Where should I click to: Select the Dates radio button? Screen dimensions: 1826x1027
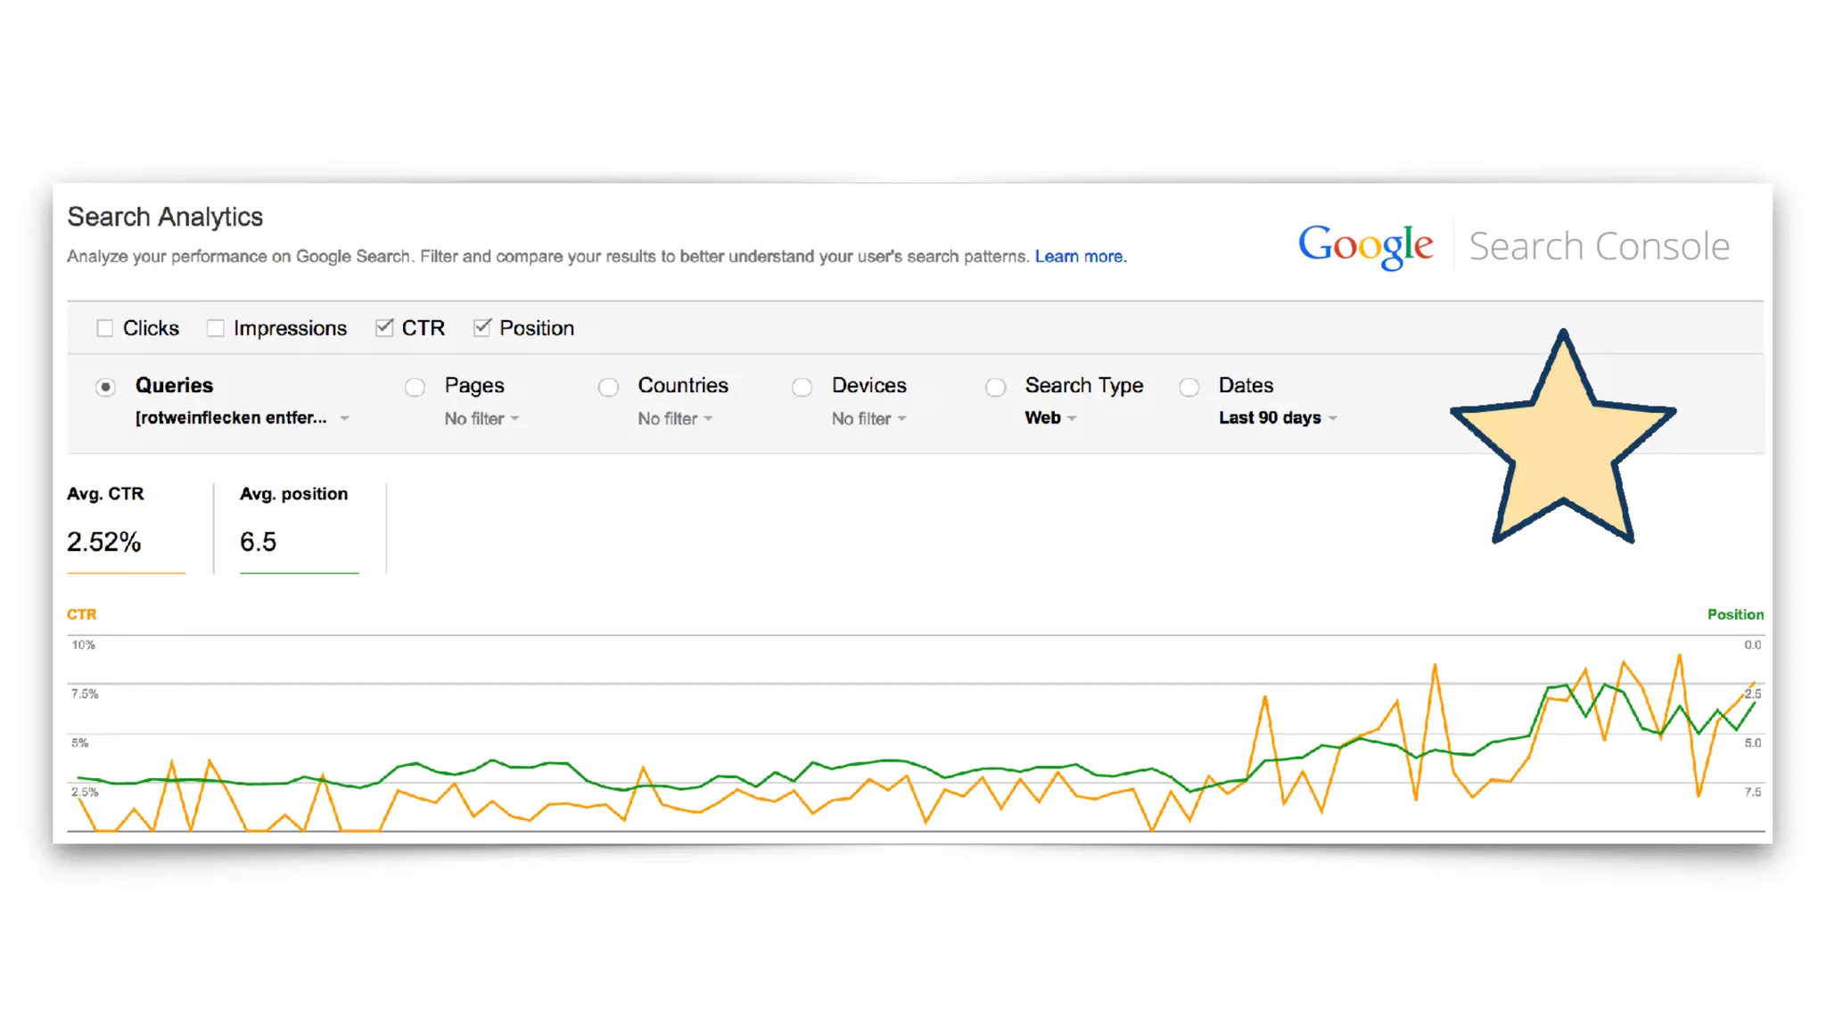1189,387
